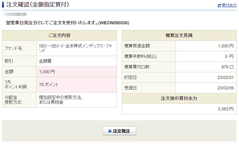Click the 概算注文見積 table header
This screenshot has height=144, width=239.
pyautogui.click(x=179, y=35)
